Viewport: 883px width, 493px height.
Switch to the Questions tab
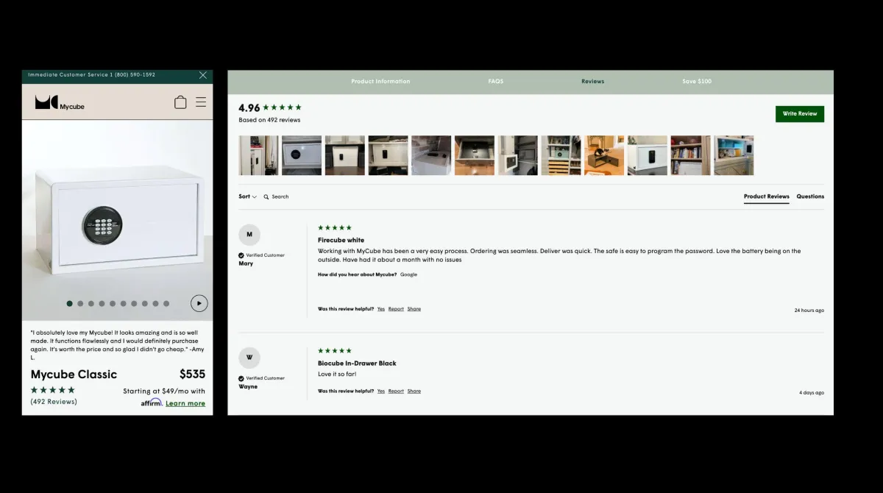point(810,196)
